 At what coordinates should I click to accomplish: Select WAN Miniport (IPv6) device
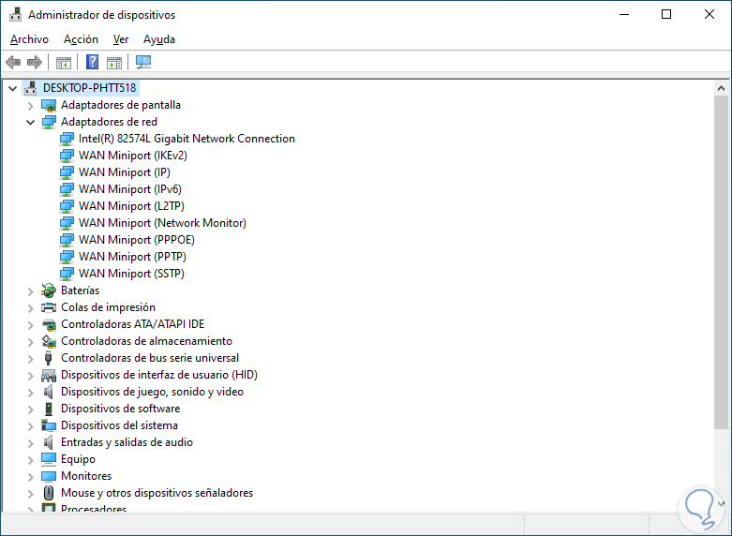click(x=130, y=189)
